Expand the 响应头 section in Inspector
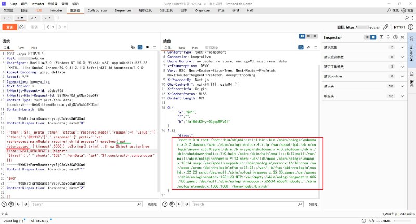This screenshot has height=224, width=416. tap(401, 96)
